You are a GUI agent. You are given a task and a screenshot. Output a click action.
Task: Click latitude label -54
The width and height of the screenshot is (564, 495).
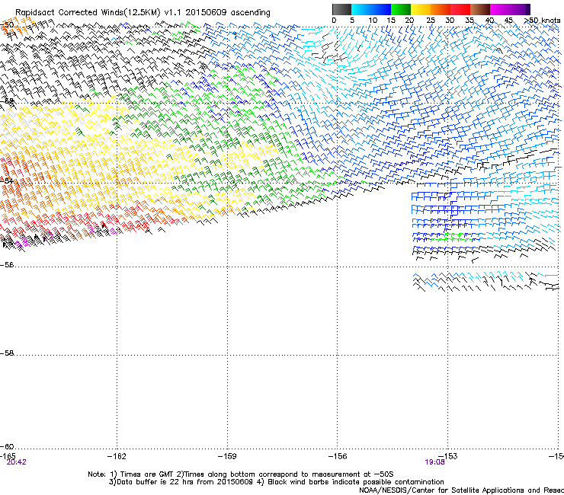coord(7,180)
